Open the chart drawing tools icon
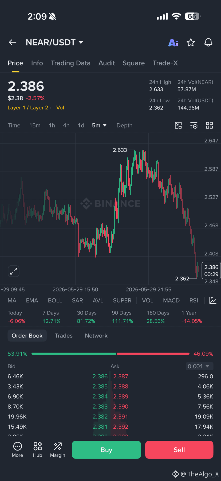 [x=178, y=125]
